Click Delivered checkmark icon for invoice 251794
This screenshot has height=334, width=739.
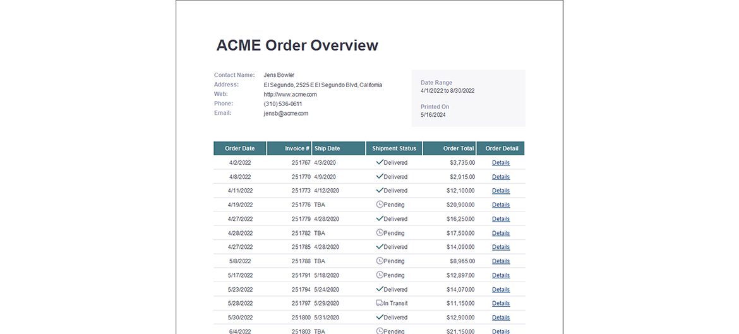tap(380, 289)
